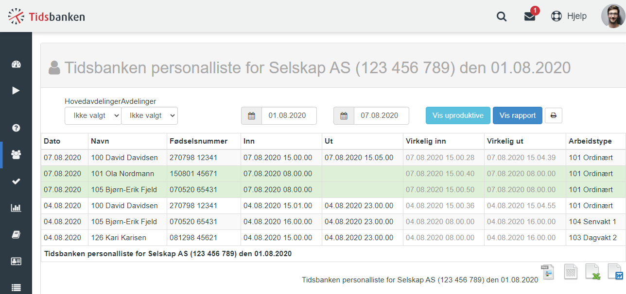Click the printer icon button
The image size is (626, 294).
(x=553, y=115)
